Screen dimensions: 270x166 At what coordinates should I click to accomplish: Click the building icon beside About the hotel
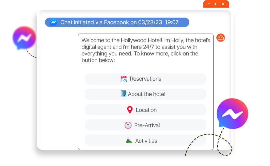[124, 94]
